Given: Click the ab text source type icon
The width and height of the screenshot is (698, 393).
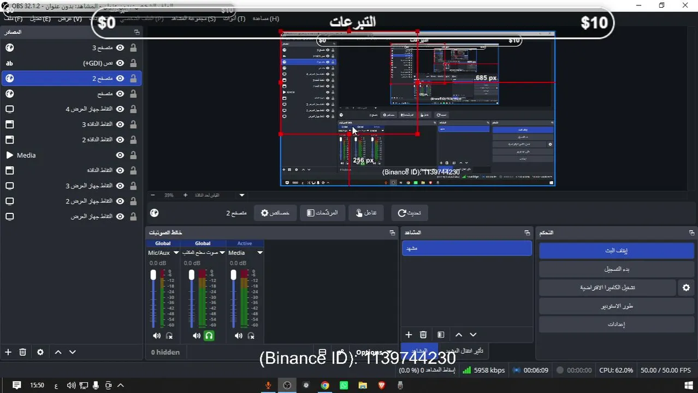Looking at the screenshot, I should (9, 63).
